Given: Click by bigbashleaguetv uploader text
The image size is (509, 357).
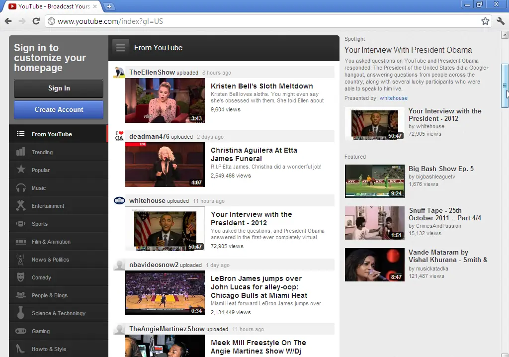Looking at the screenshot, I should [432, 177].
